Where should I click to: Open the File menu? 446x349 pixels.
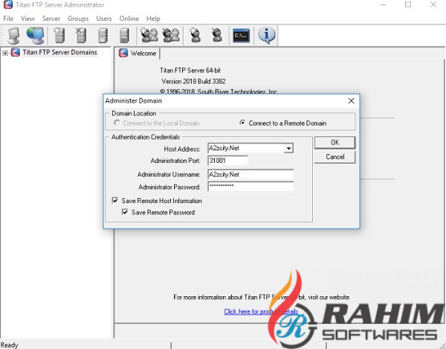8,19
